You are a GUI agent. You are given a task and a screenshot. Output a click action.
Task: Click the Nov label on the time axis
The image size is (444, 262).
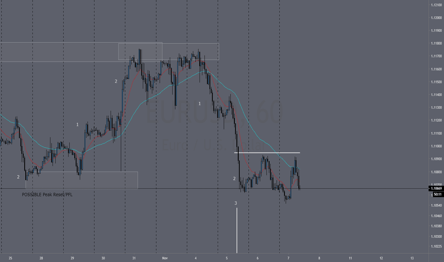(x=165, y=258)
